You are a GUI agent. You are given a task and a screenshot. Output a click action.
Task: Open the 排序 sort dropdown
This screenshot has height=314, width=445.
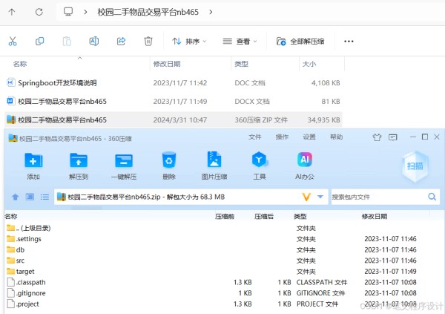click(x=189, y=42)
